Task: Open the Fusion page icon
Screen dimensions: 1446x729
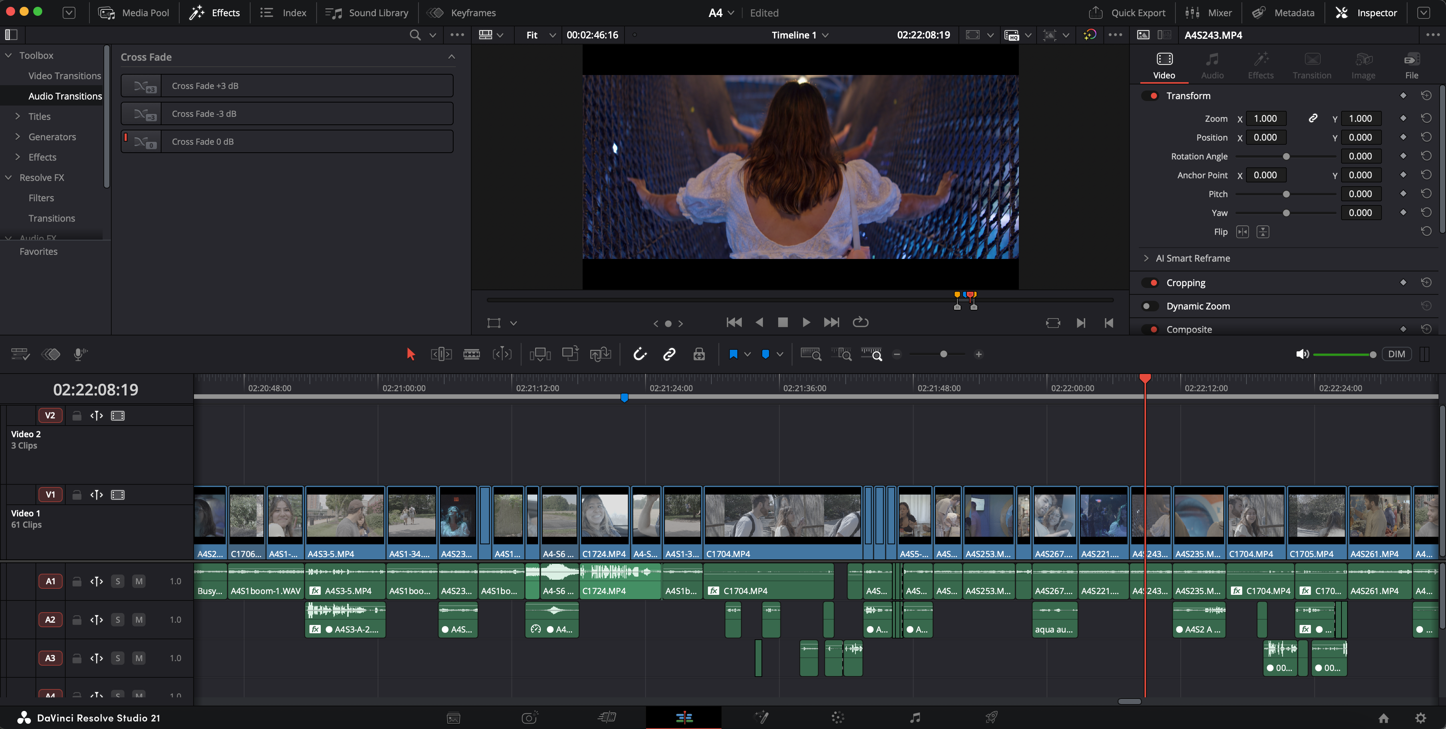Action: tap(761, 717)
